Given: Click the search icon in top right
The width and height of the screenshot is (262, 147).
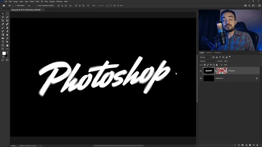Looking at the screenshot, I should point(249,5).
